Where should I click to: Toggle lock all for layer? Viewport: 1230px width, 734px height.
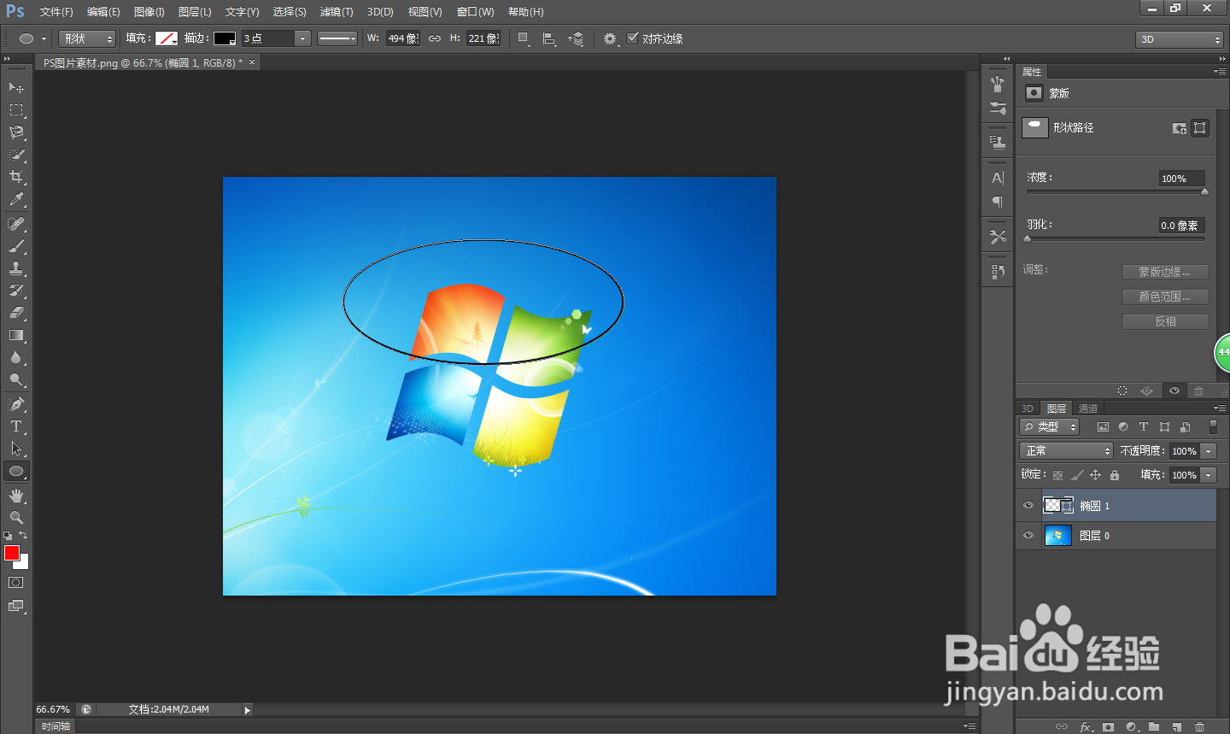[x=1114, y=475]
